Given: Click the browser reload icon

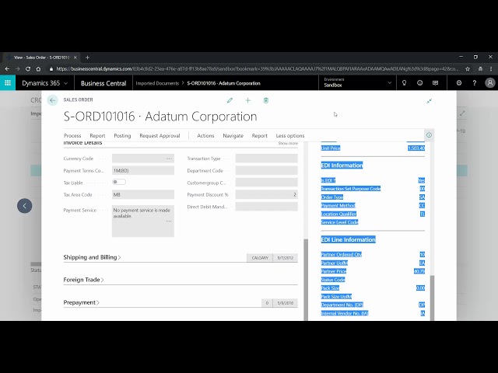Looking at the screenshot, I should tap(28, 68).
